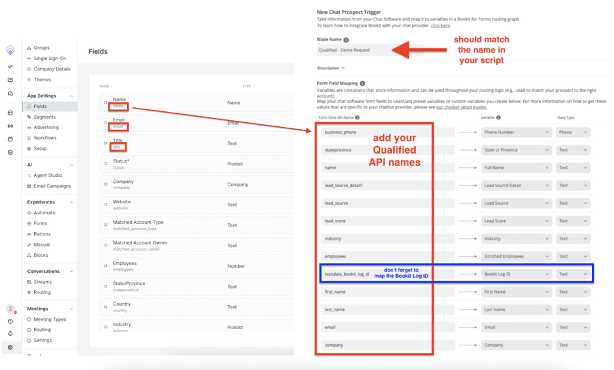Collapse the Meetings section
Image resolution: width=614 pixels, height=370 pixels.
[71, 309]
